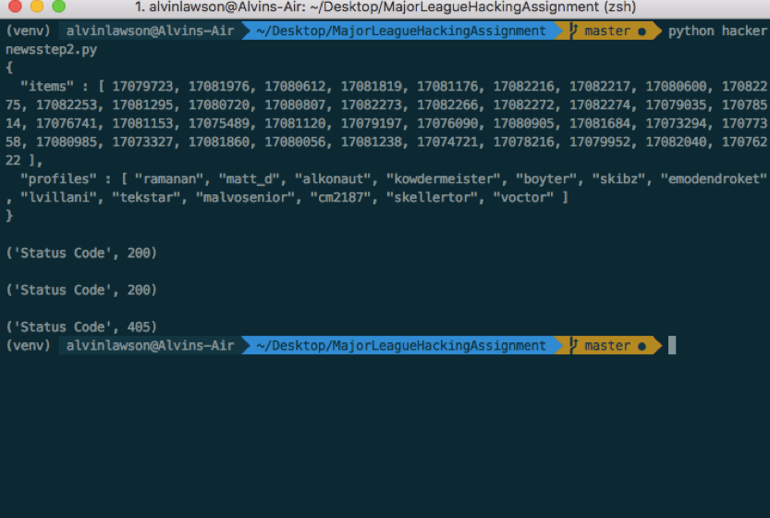This screenshot has height=518, width=770.
Task: Click alvinlawson@Alvins-Air in the python command prompt
Action: pos(151,31)
